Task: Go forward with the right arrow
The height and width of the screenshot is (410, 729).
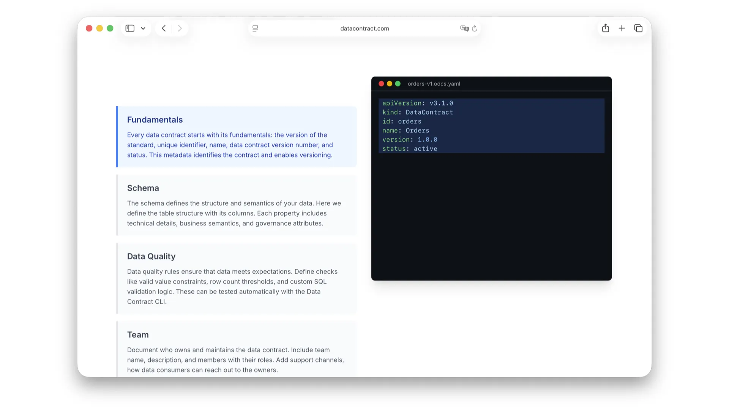Action: click(180, 28)
